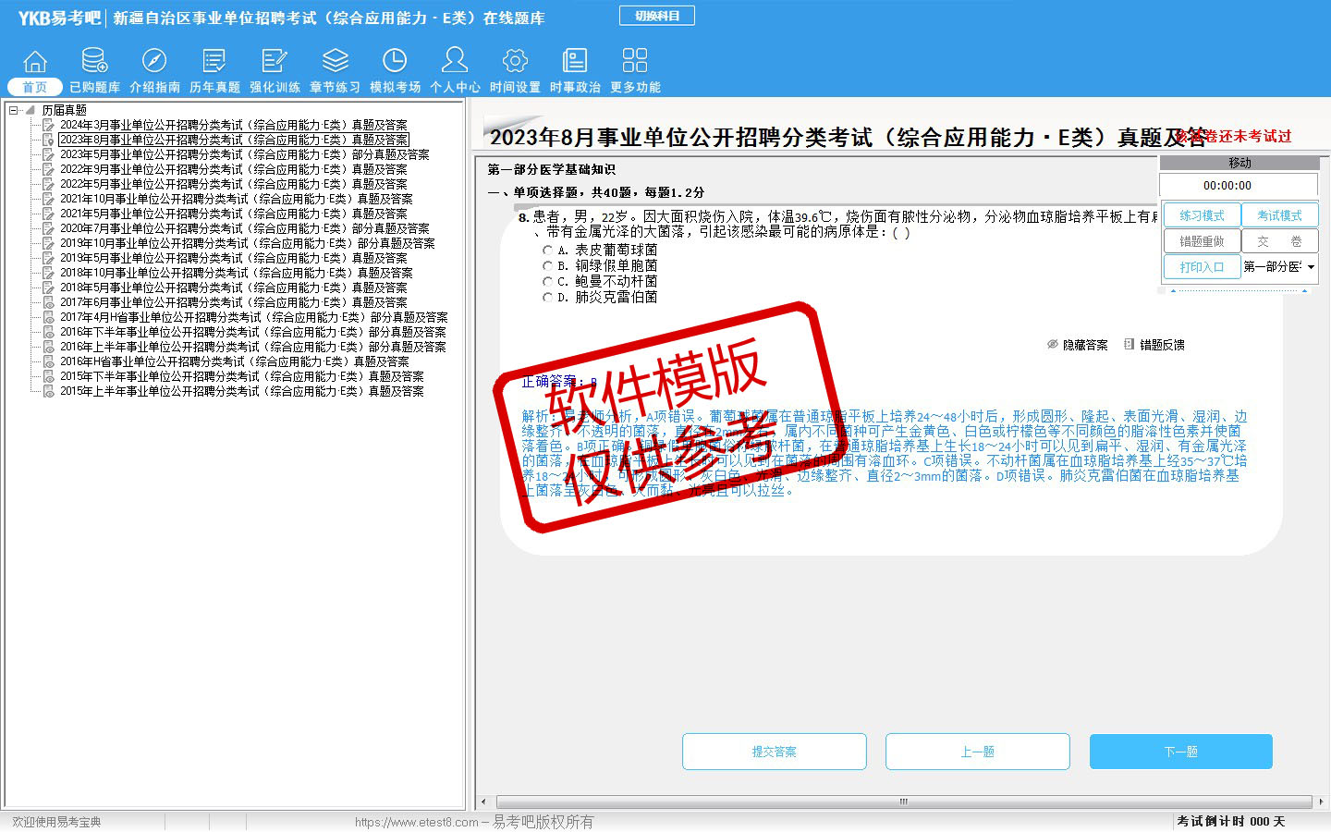Open 章节练习 chapter practice icon
This screenshot has height=832, width=1331.
(335, 62)
